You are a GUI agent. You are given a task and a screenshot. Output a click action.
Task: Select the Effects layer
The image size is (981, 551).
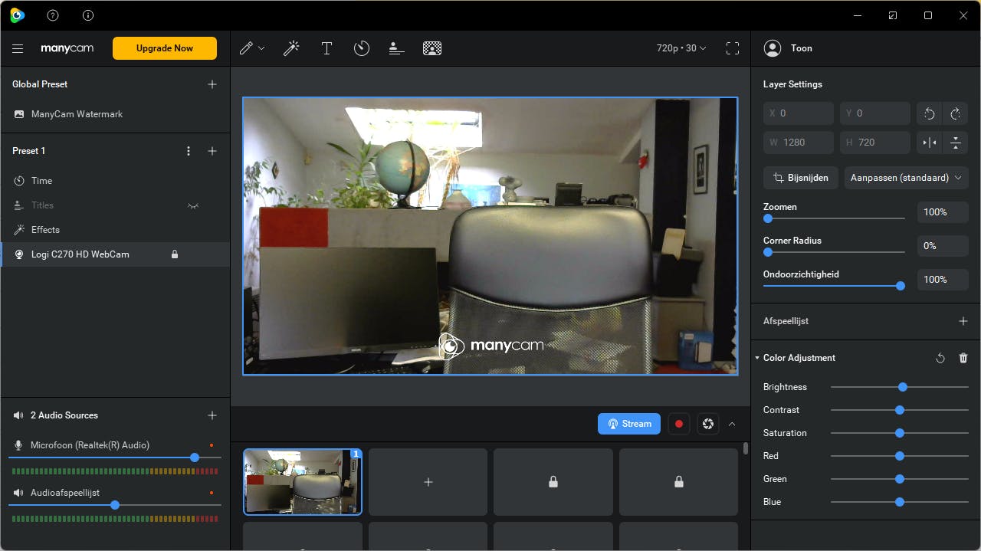click(115, 230)
